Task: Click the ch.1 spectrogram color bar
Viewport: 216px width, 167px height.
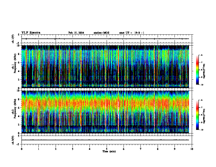Action: click(197, 70)
